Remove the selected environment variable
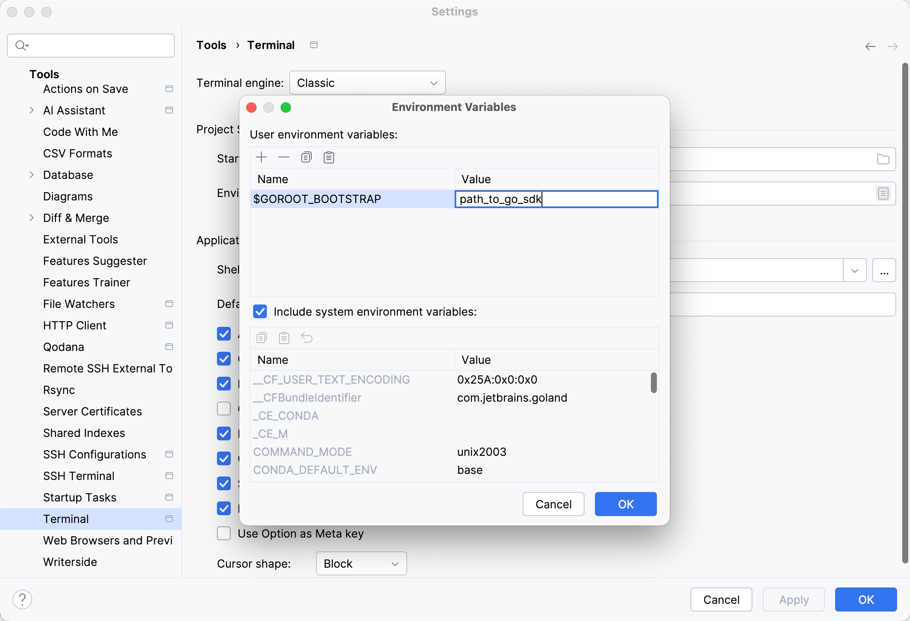This screenshot has height=621, width=910. (x=284, y=157)
